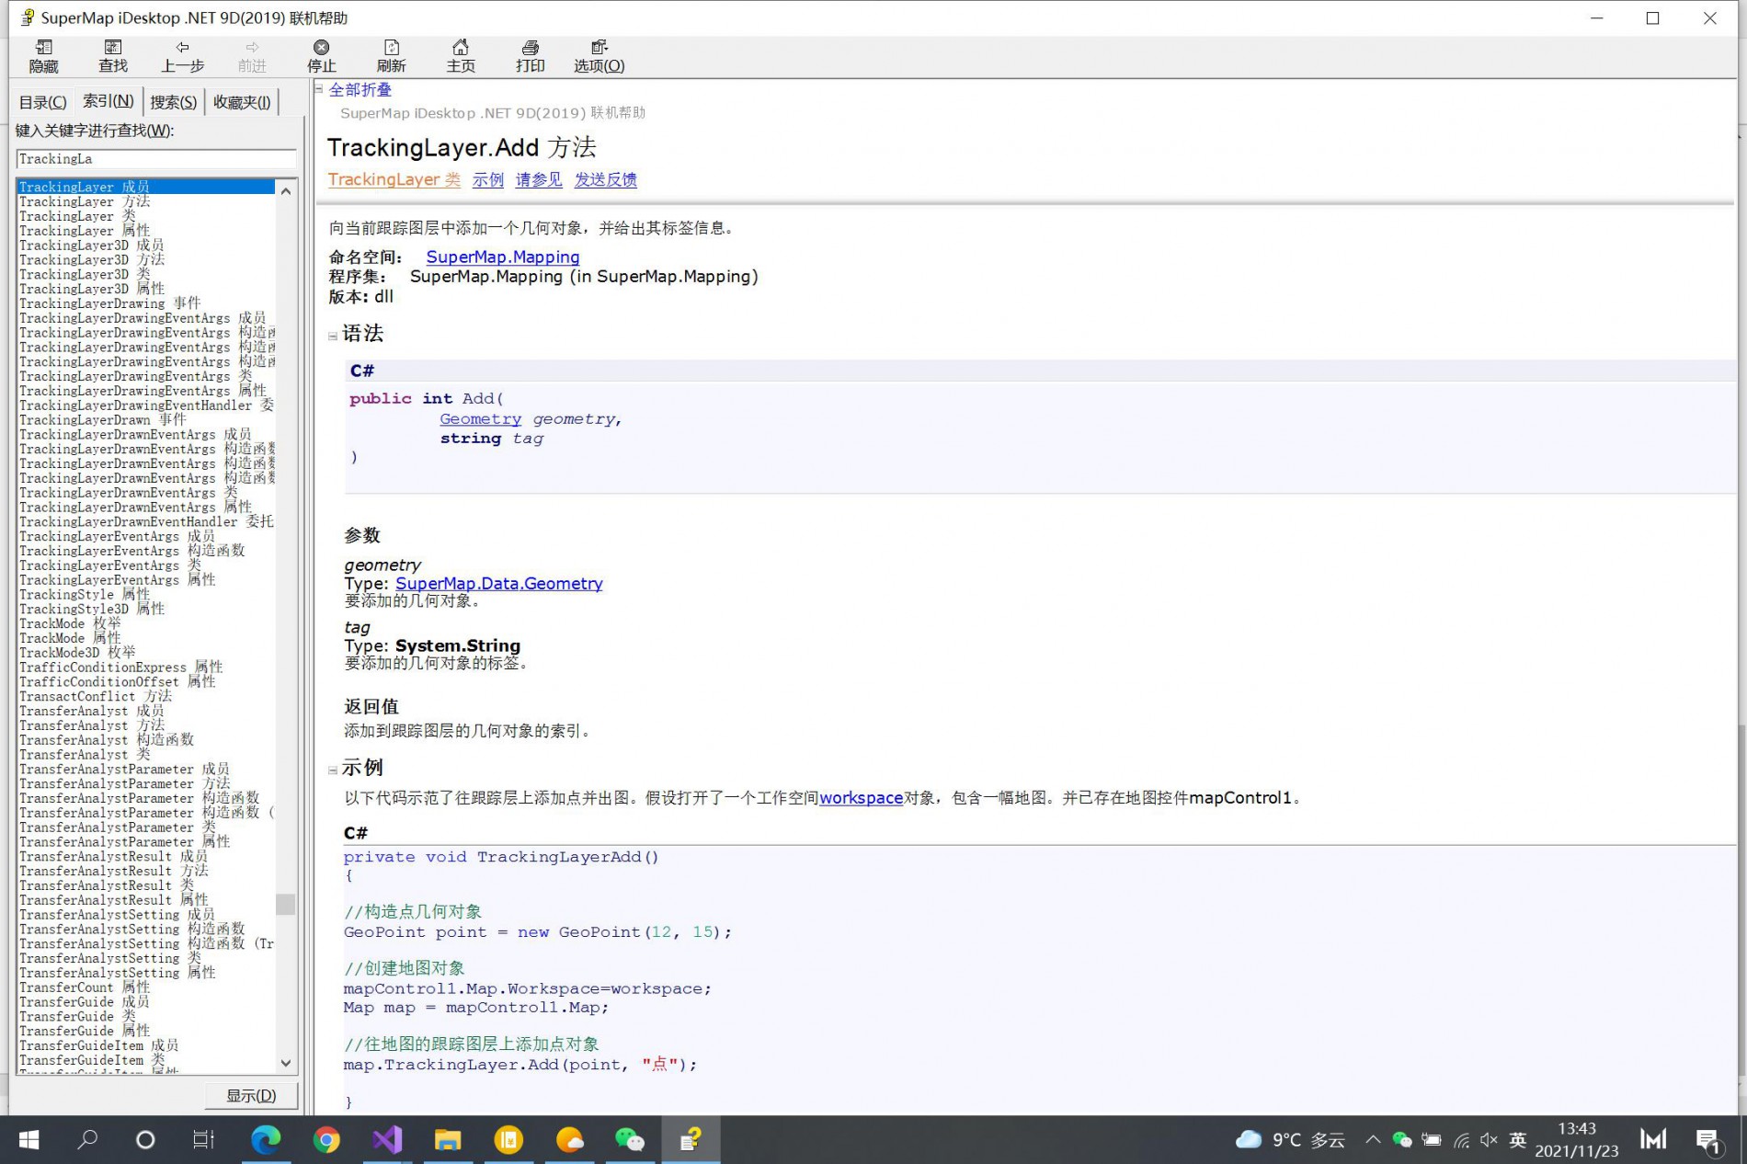Open File Explorer from the taskbar
The image size is (1747, 1164).
448,1140
